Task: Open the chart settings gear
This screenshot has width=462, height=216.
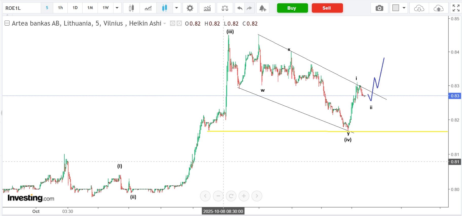Action: (190, 8)
